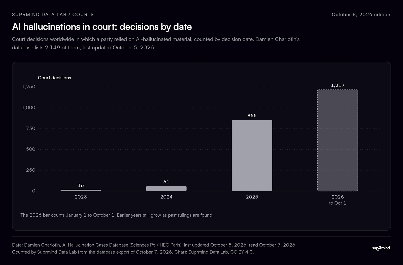Click the '1,250' y-axis tick label
The height and width of the screenshot is (265, 403).
coord(28,87)
